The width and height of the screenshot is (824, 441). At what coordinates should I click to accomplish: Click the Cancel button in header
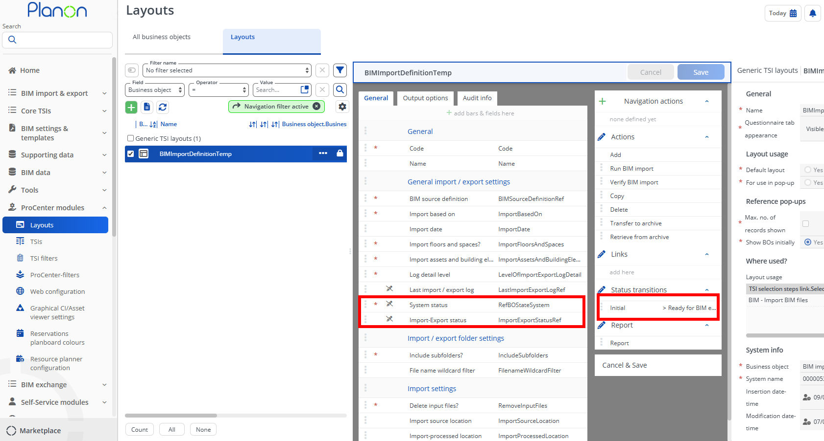651,72
